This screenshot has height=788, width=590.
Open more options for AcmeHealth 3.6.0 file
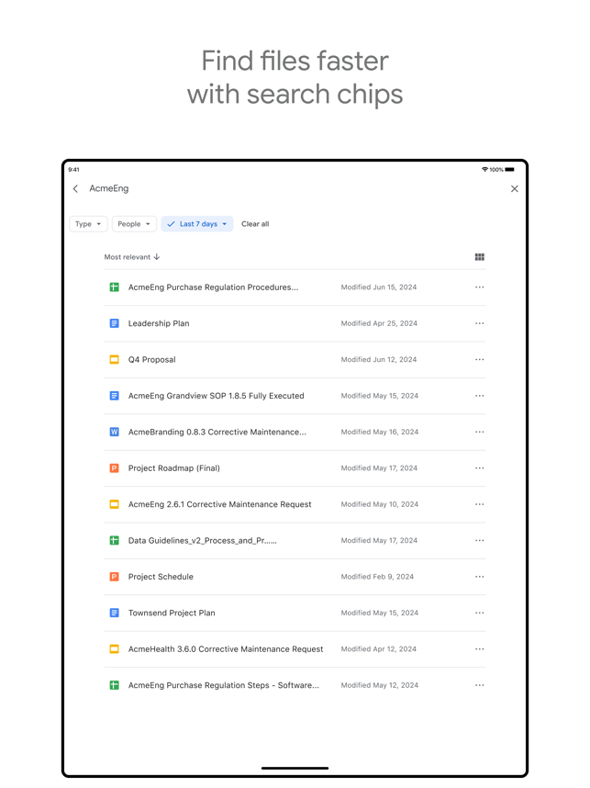coord(480,649)
